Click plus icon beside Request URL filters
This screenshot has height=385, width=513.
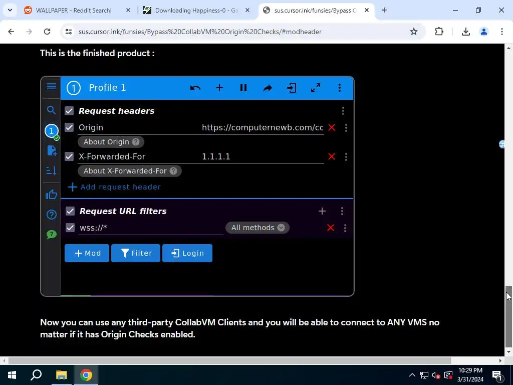[322, 211]
